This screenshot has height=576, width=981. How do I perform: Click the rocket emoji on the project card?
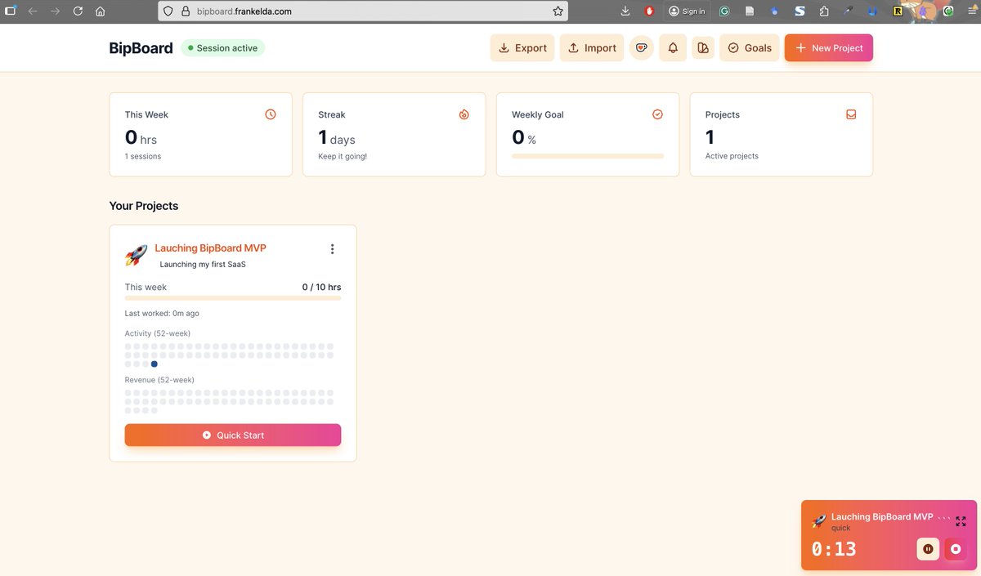[x=137, y=255]
